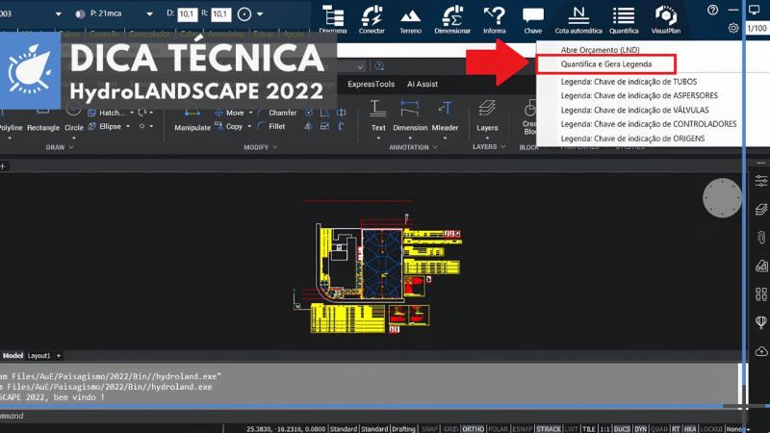This screenshot has height=433, width=770.
Task: Expand the MODIFY panel chevron
Action: click(274, 147)
